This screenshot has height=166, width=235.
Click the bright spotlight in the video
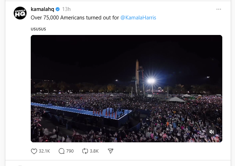point(151,81)
